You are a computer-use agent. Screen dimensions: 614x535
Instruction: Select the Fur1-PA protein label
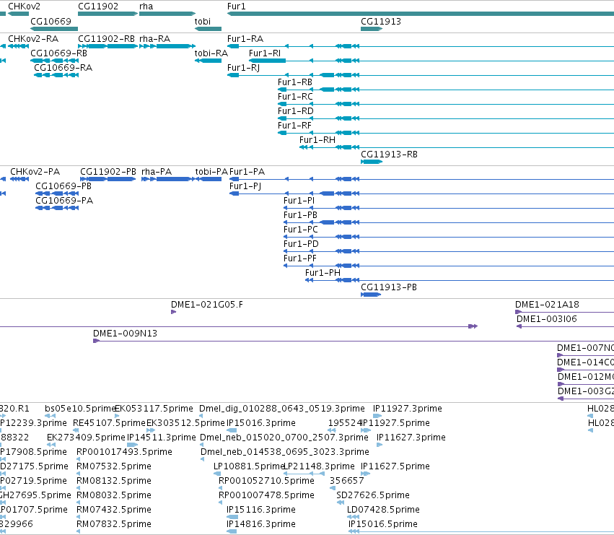[x=247, y=172]
